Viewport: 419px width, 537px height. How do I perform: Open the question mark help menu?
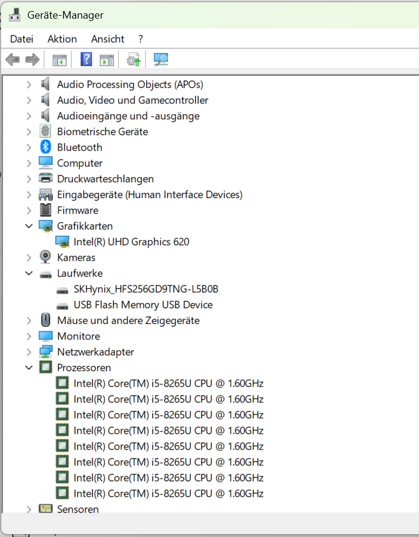[x=140, y=39]
